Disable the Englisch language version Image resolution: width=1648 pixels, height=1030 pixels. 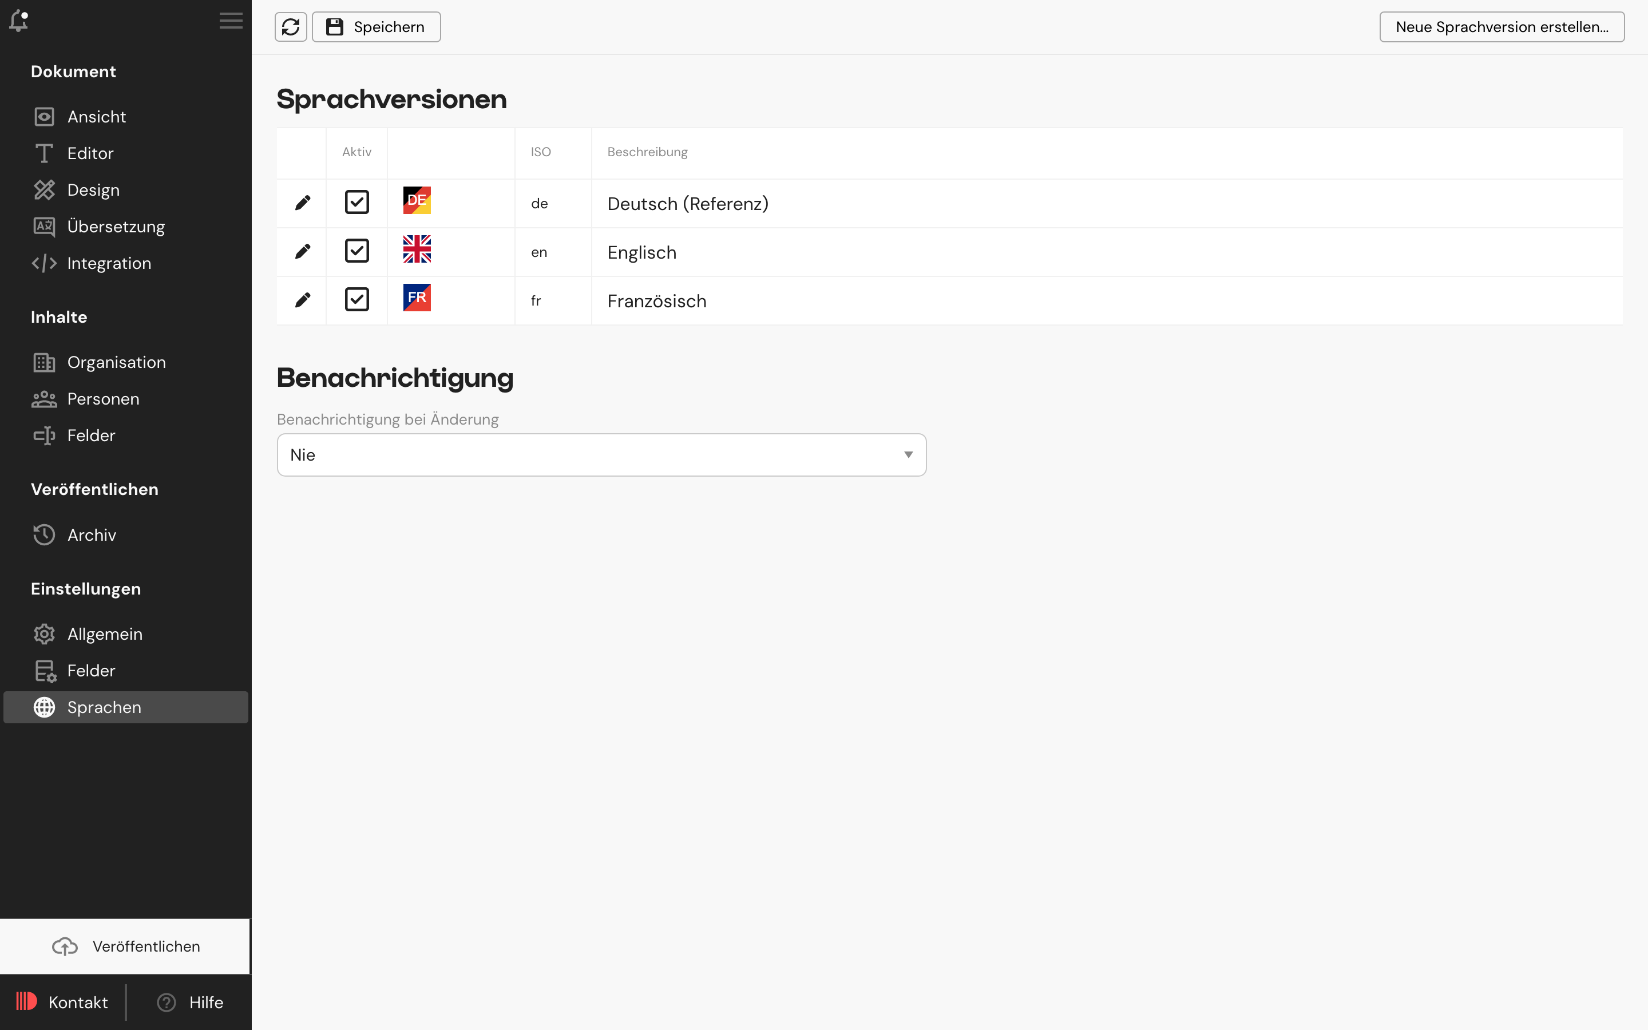357,251
